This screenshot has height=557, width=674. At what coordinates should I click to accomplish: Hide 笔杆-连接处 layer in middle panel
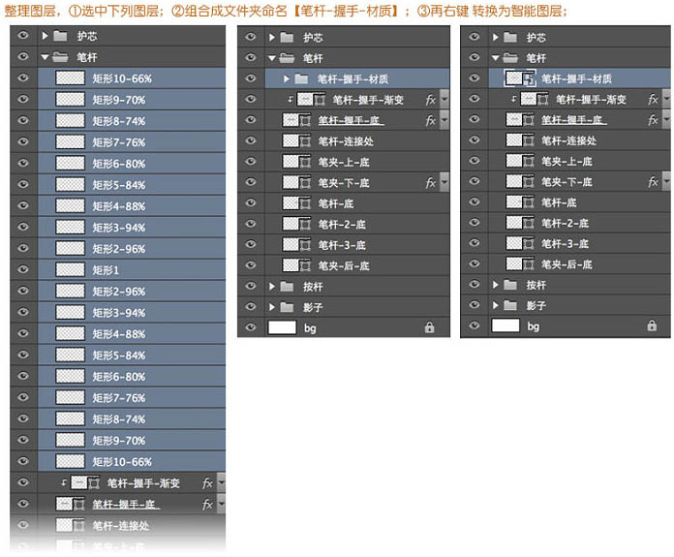251,140
